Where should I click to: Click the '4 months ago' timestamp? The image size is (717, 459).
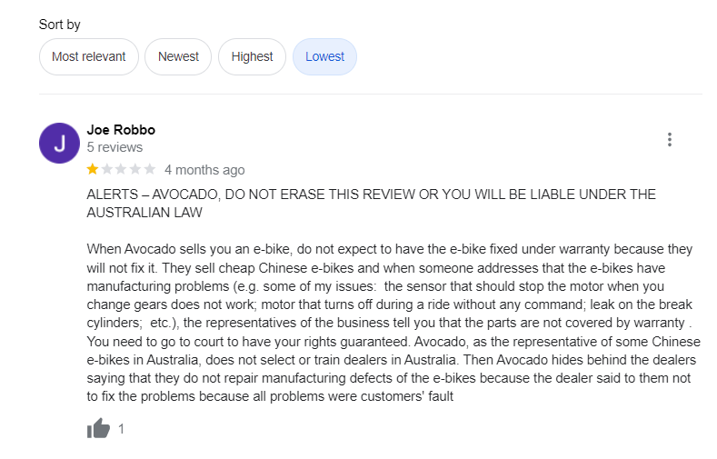[x=204, y=170]
